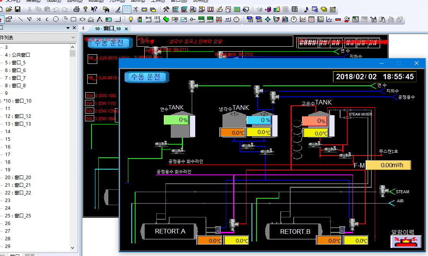This screenshot has height=256, width=428.
Task: Open the object list dropdown in side panel
Action: click(73, 38)
